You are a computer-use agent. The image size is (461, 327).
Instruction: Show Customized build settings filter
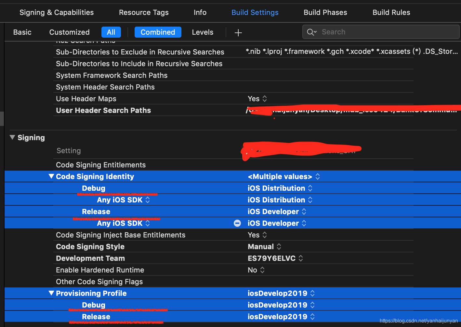point(69,32)
